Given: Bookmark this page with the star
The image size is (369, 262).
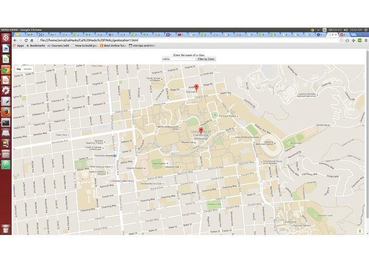Looking at the screenshot, I should pyautogui.click(x=341, y=40).
